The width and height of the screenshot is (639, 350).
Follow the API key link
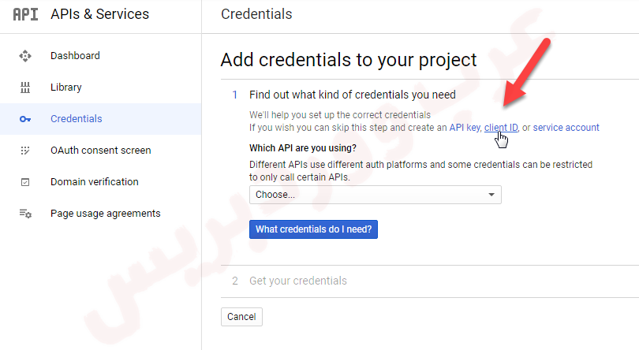464,128
